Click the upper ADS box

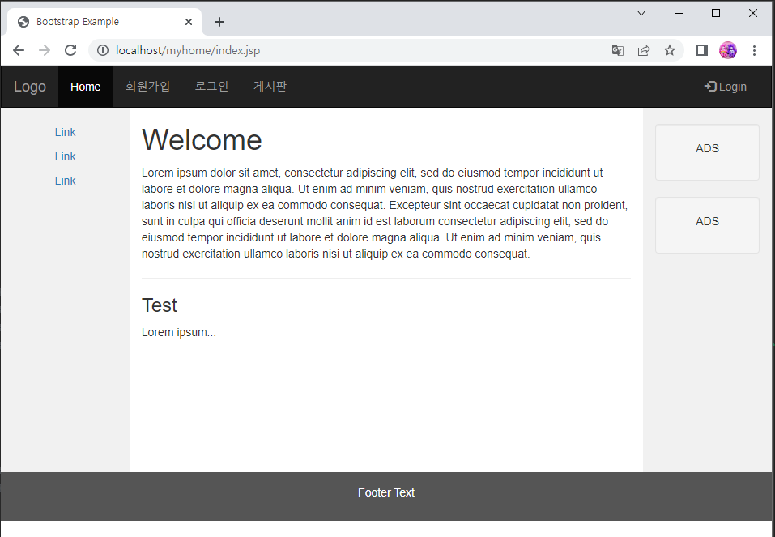point(707,152)
